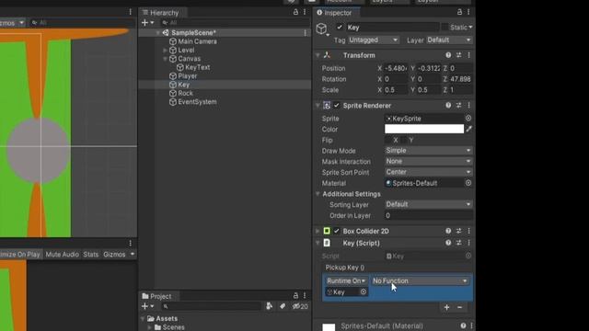Viewport: 589px width, 331px height.
Task: Open Sprite Renderer options menu
Action: tap(468, 106)
